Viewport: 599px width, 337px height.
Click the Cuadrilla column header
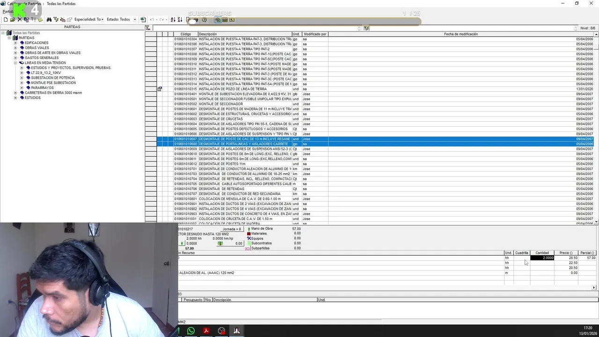521,253
